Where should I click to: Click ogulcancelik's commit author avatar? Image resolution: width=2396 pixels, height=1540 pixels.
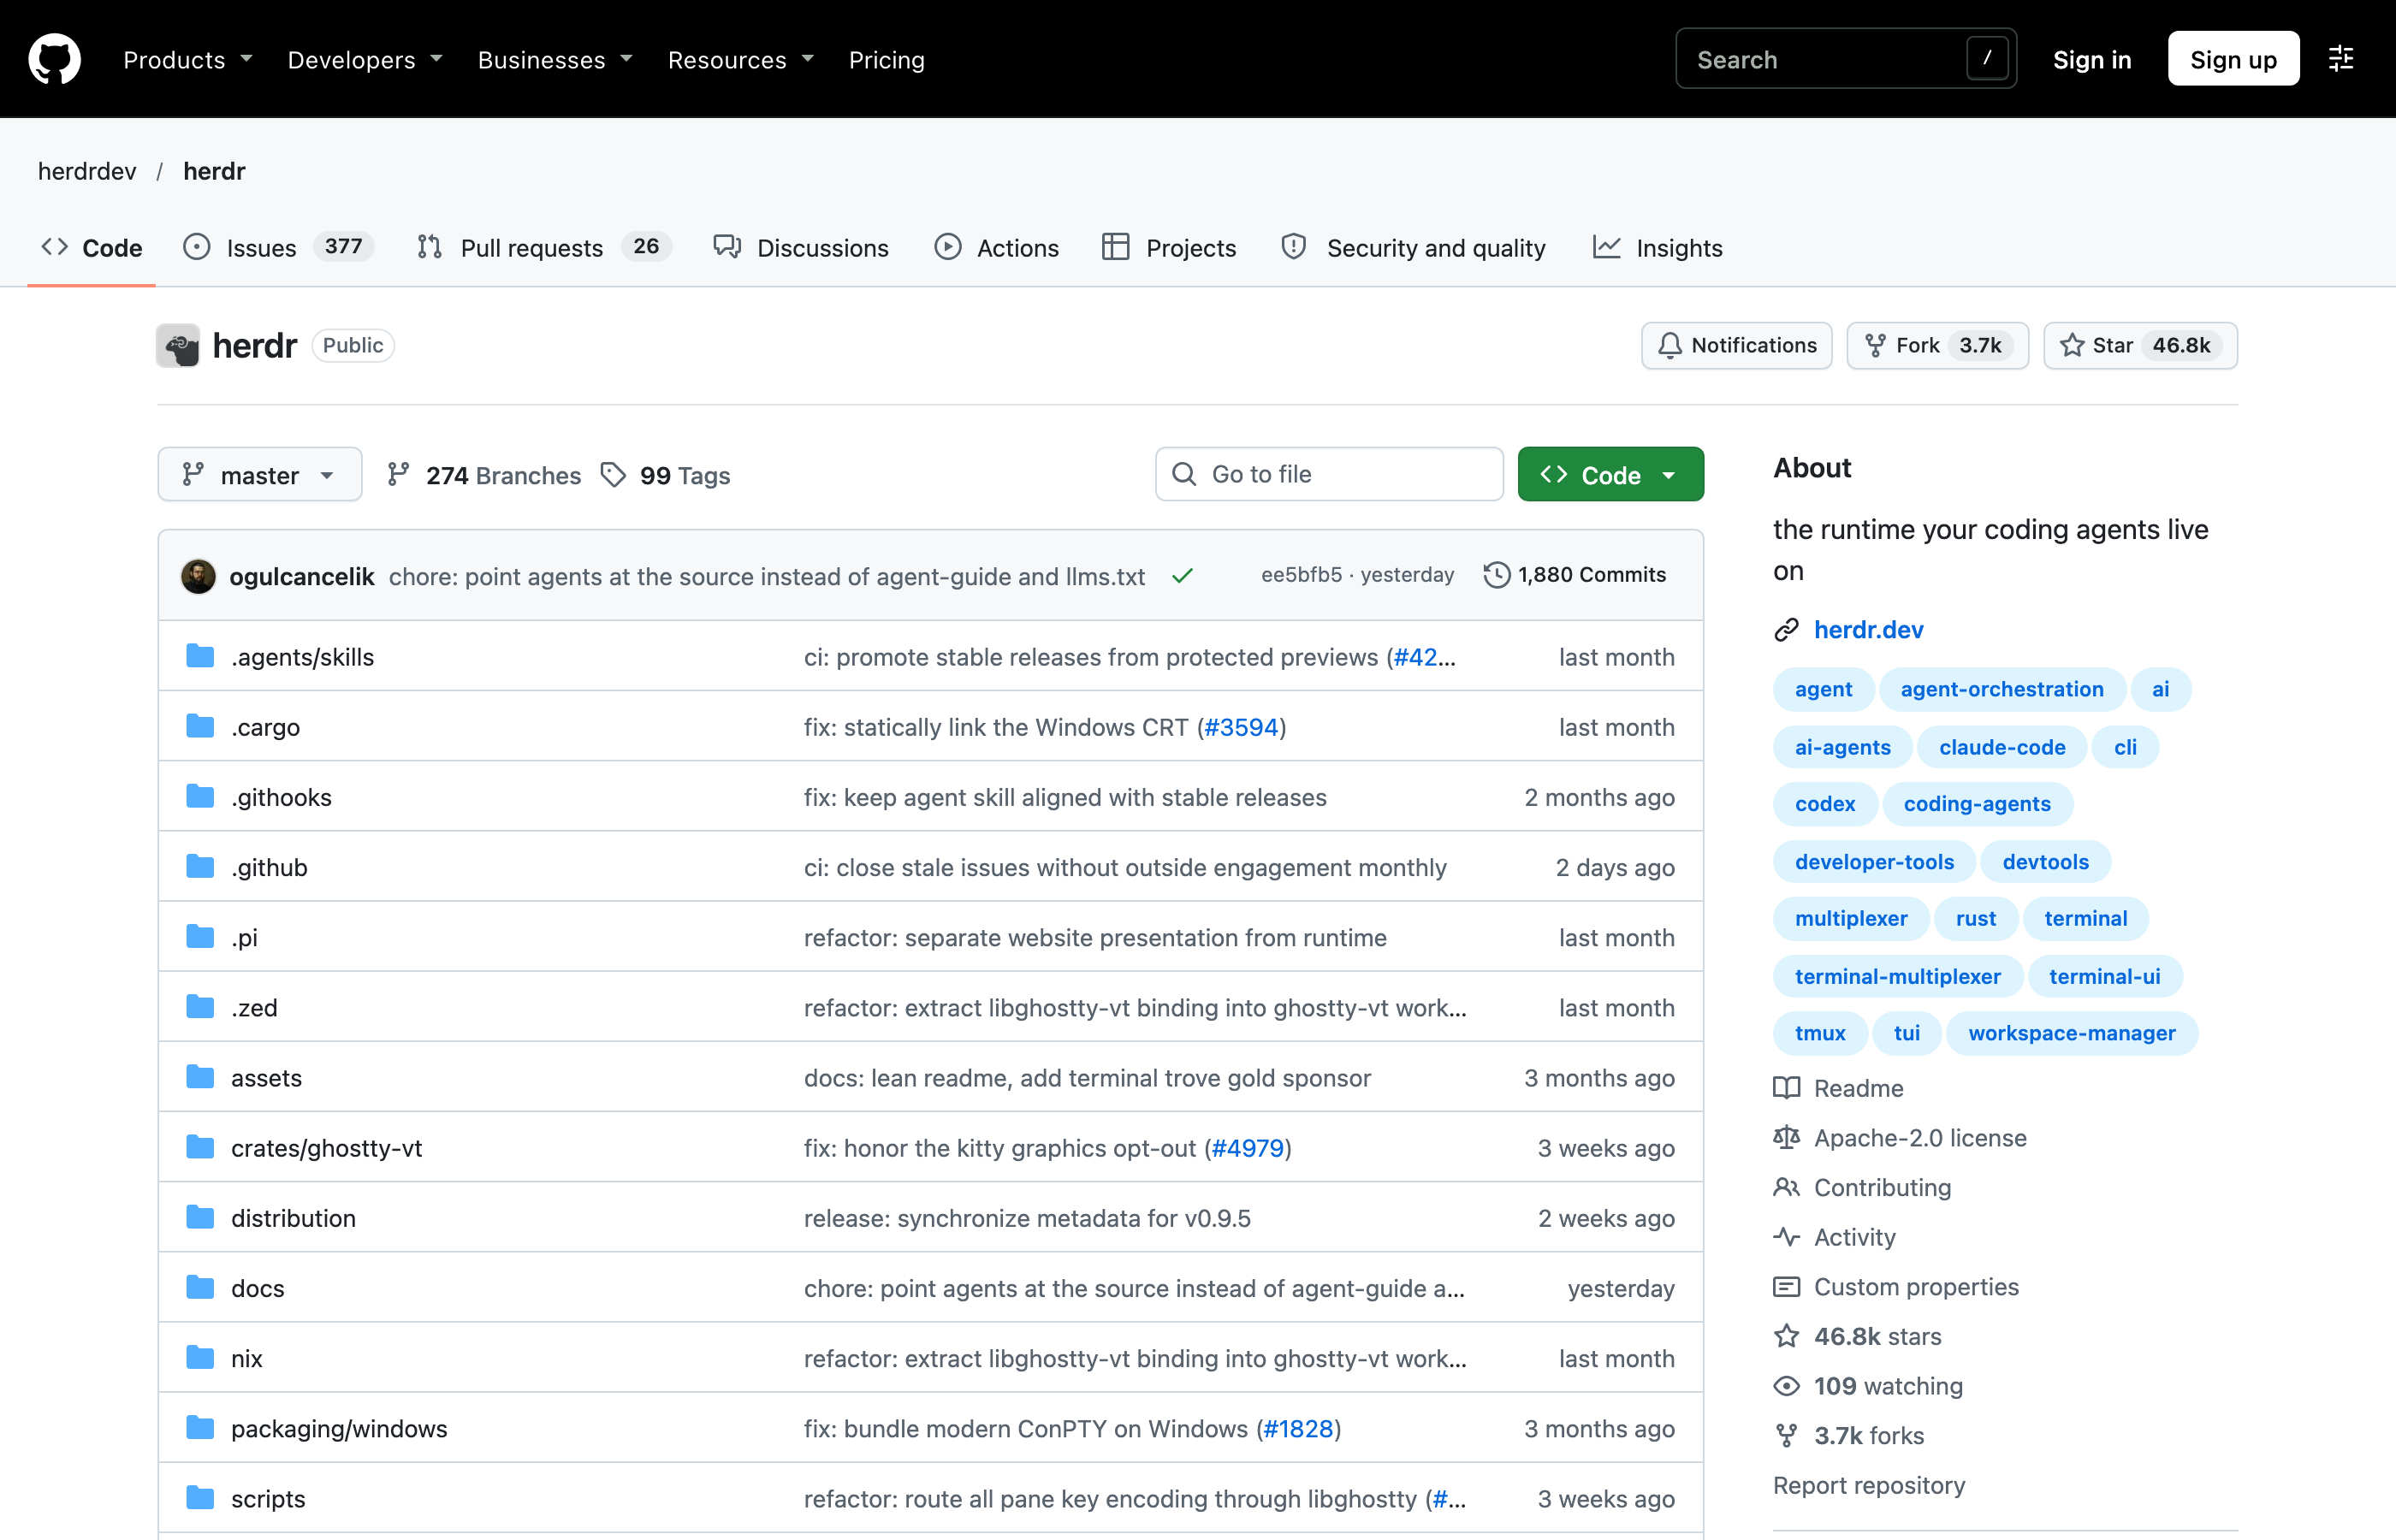point(198,576)
